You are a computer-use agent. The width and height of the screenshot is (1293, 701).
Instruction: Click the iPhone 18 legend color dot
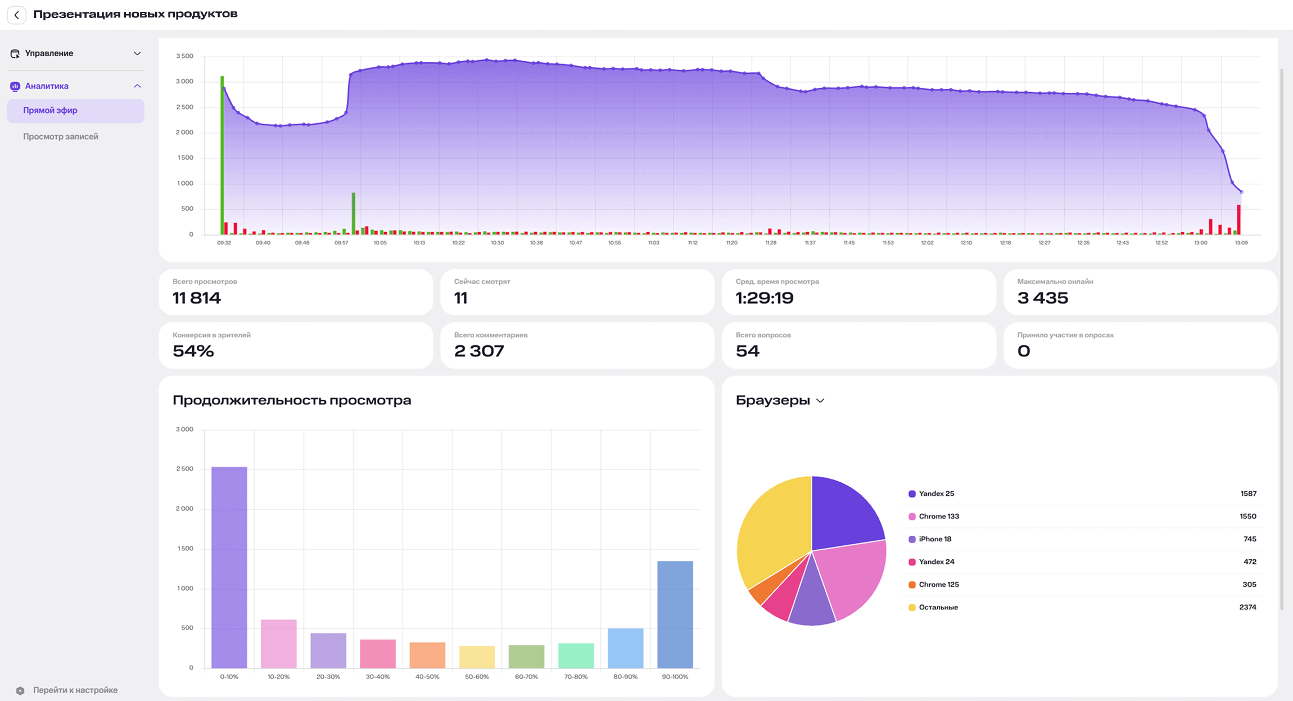[912, 539]
